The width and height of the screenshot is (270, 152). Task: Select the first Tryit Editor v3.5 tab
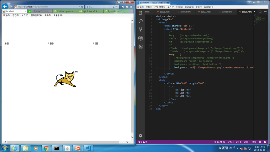pyautogui.click(x=91, y=11)
